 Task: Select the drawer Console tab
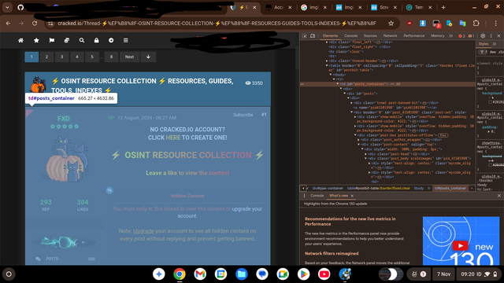click(x=317, y=196)
